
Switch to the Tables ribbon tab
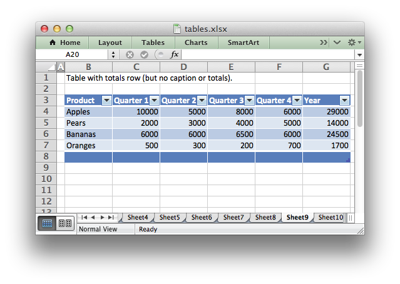coord(153,43)
